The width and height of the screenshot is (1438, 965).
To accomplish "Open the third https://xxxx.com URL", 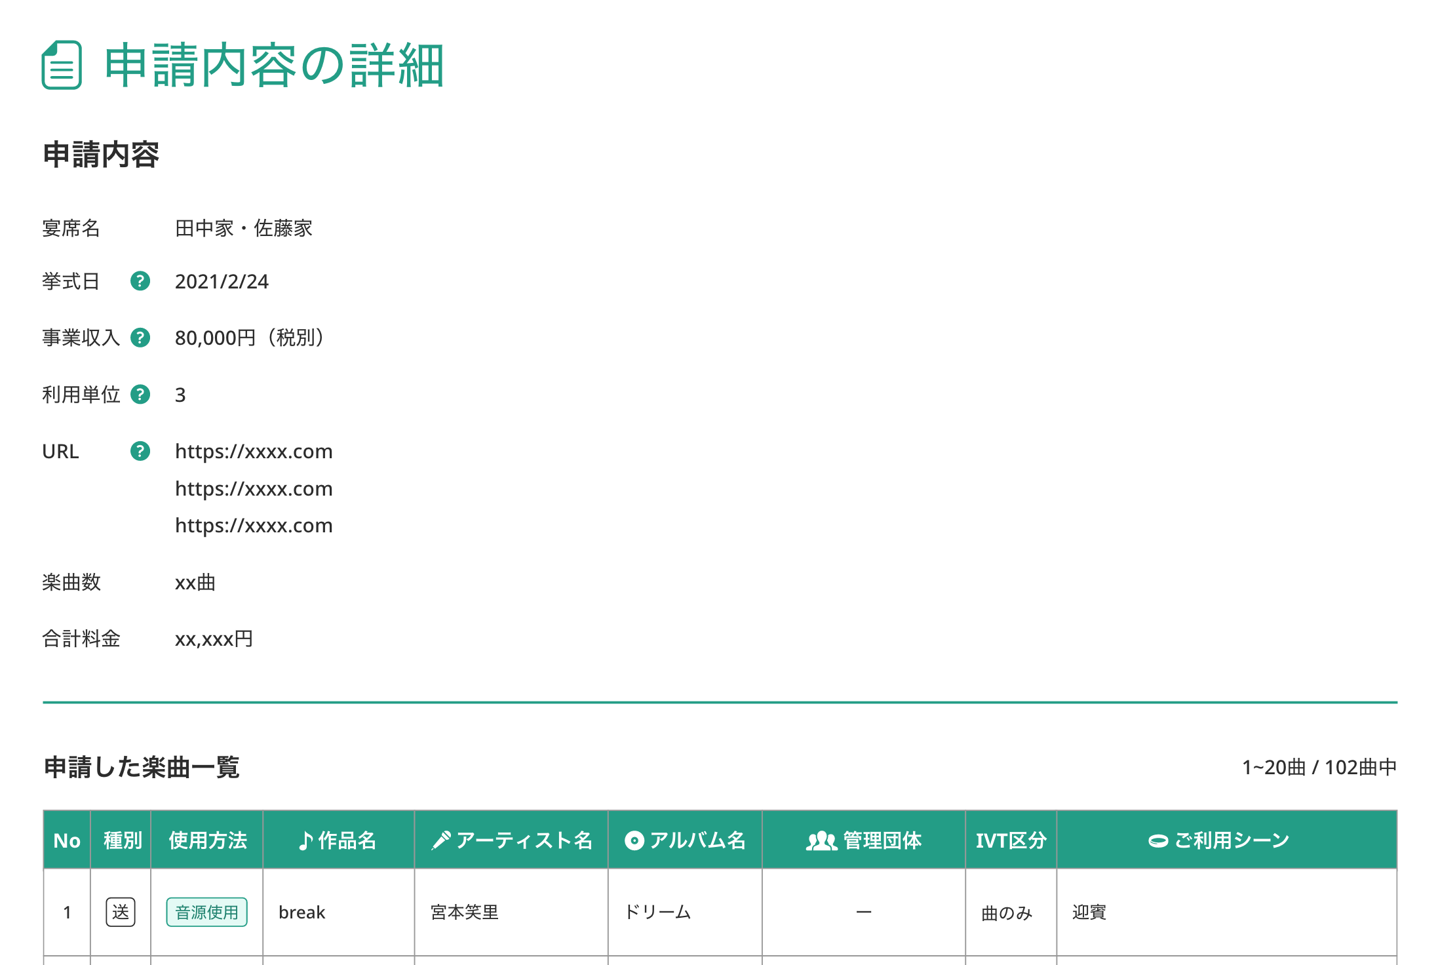I will click(254, 526).
